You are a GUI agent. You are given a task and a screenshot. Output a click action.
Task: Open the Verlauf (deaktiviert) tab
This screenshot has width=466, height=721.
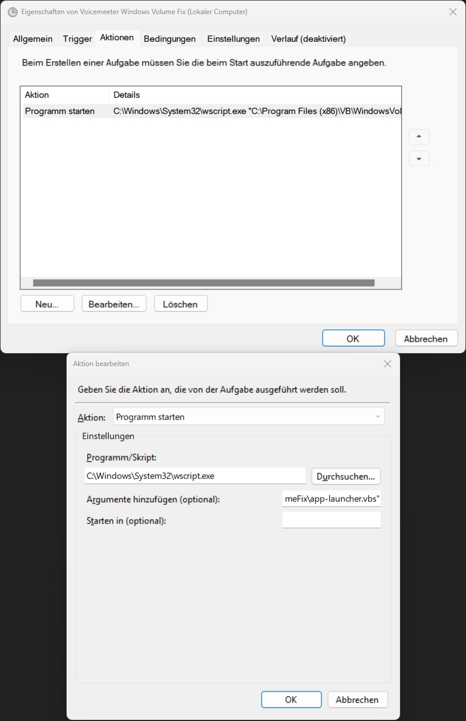[308, 39]
